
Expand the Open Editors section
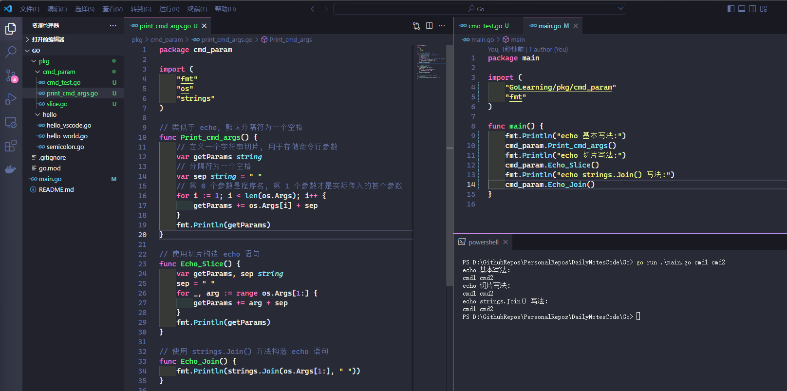[x=73, y=39]
